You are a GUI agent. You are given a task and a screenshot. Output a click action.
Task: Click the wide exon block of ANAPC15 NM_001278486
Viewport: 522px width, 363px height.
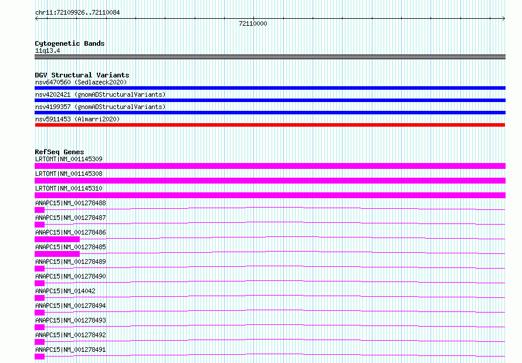coord(57,239)
